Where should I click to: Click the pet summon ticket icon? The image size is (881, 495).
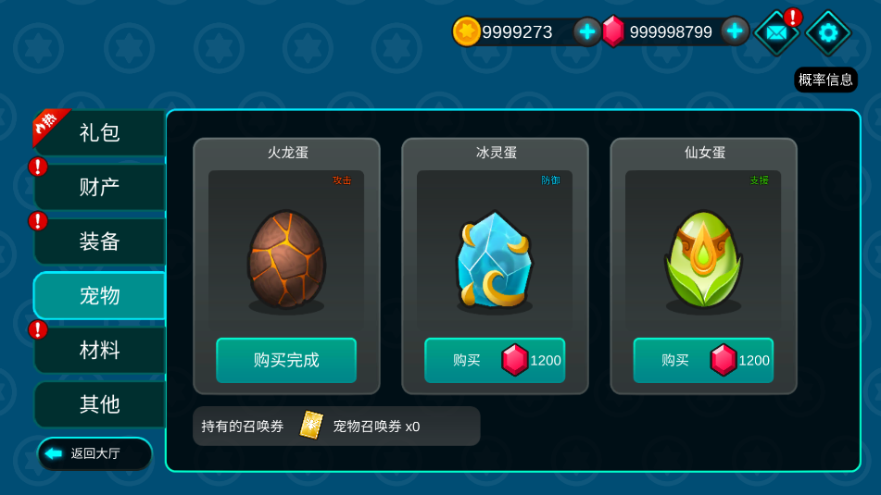pyautogui.click(x=311, y=426)
